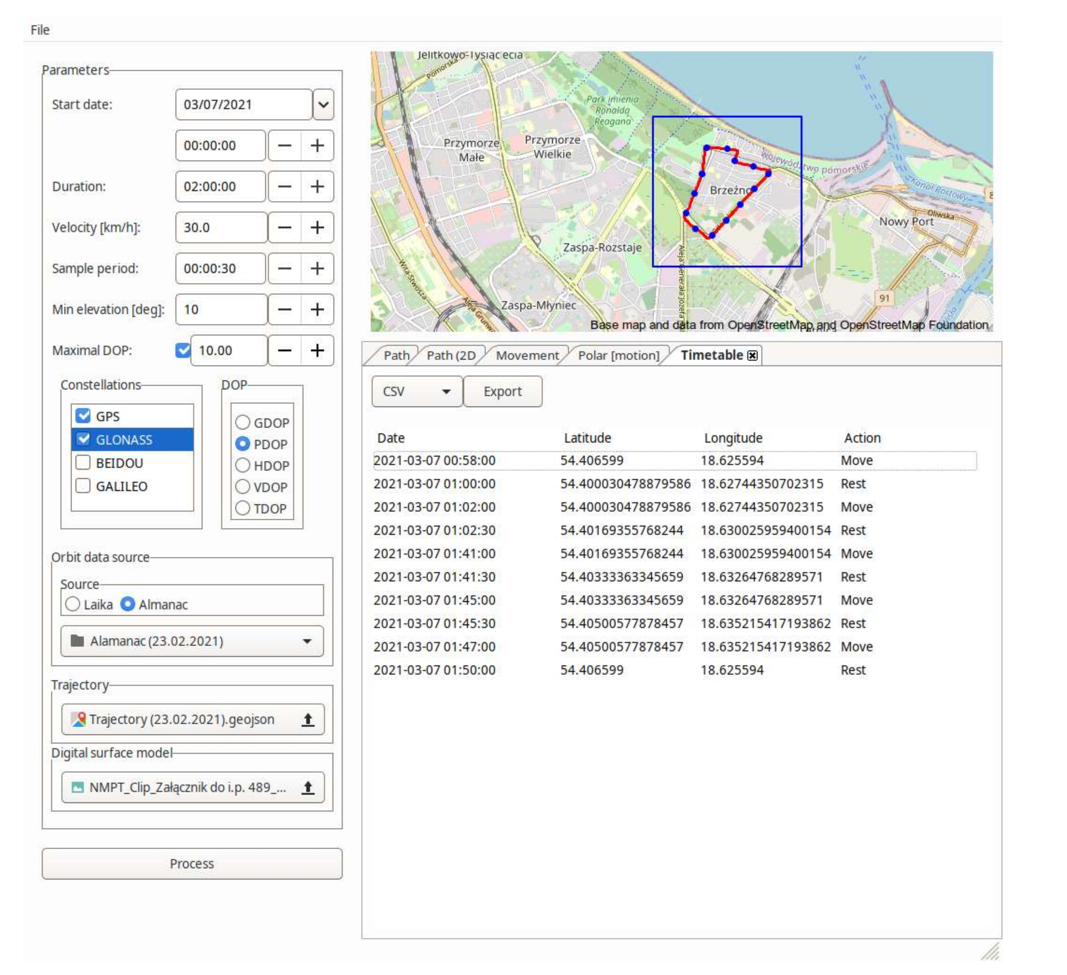Viewport: 1067px width, 975px height.
Task: Open the Alamanac (23.02.2021) dropdown
Action: [x=192, y=641]
